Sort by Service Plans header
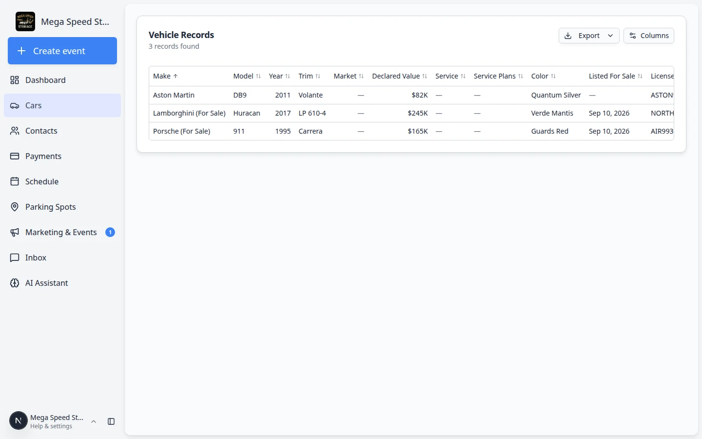Image resolution: width=702 pixels, height=439 pixels. (498, 76)
